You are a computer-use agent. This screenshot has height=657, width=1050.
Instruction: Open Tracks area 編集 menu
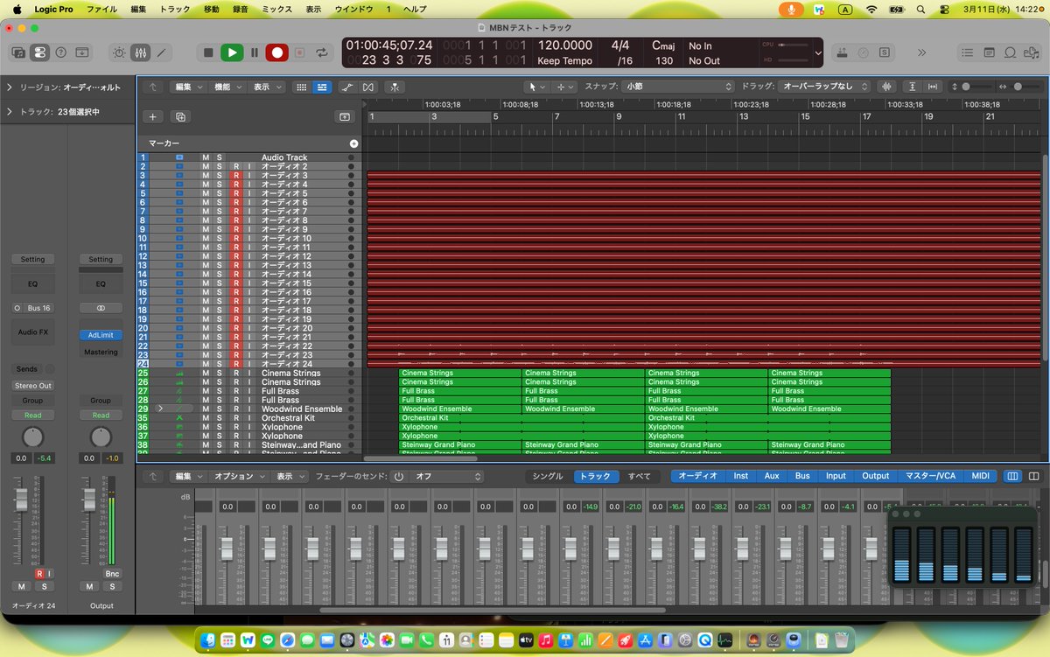[188, 87]
